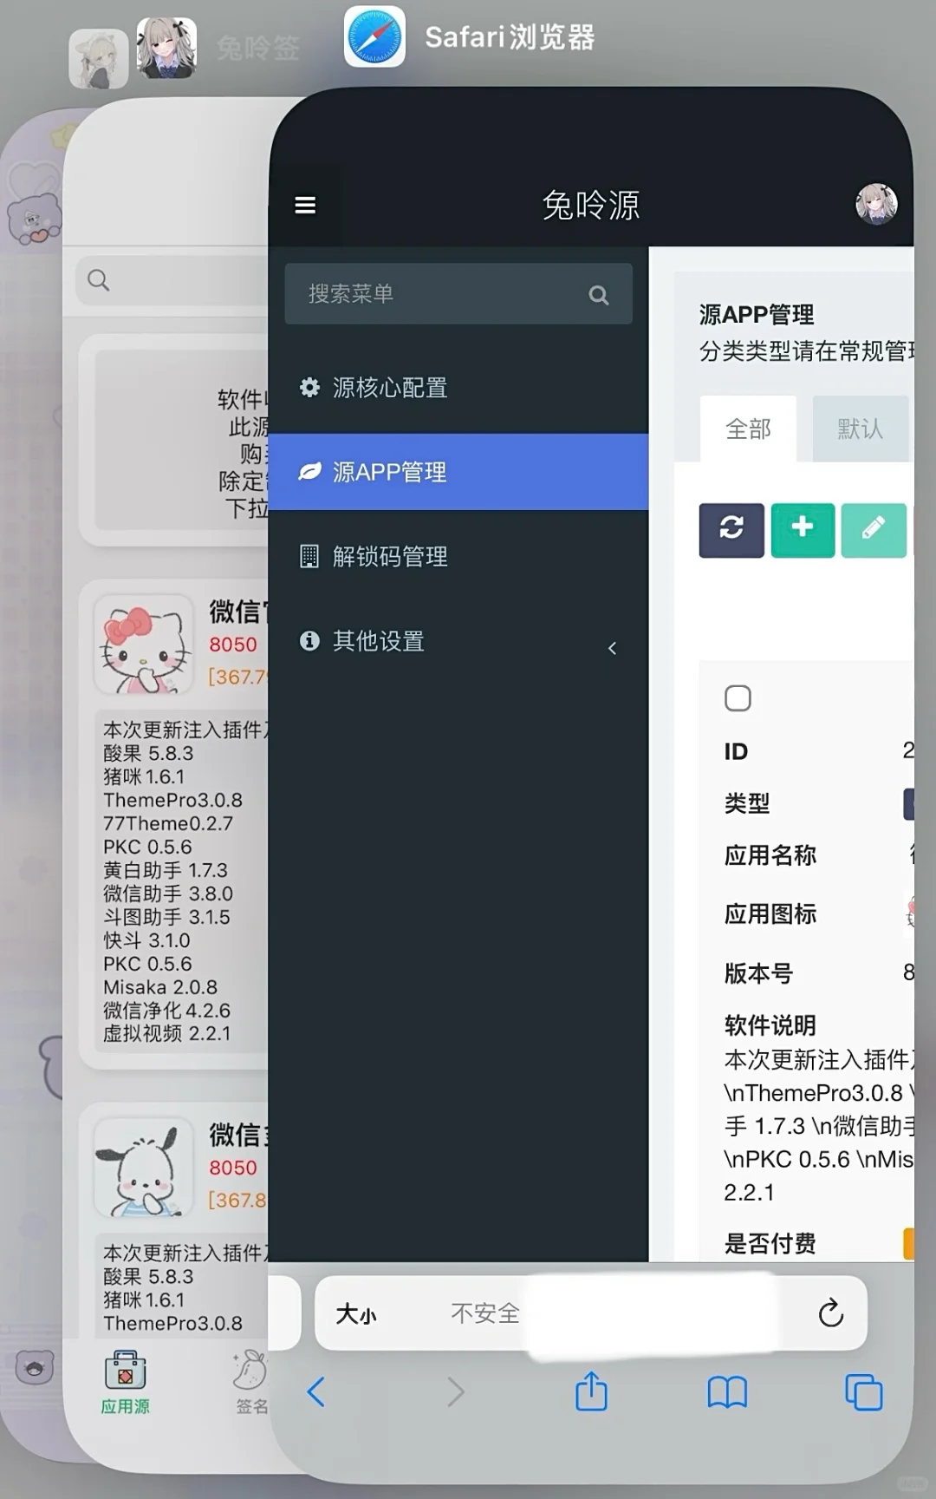Tap the bear icon in leftmost window
This screenshot has width=936, height=1499.
coord(35,1368)
